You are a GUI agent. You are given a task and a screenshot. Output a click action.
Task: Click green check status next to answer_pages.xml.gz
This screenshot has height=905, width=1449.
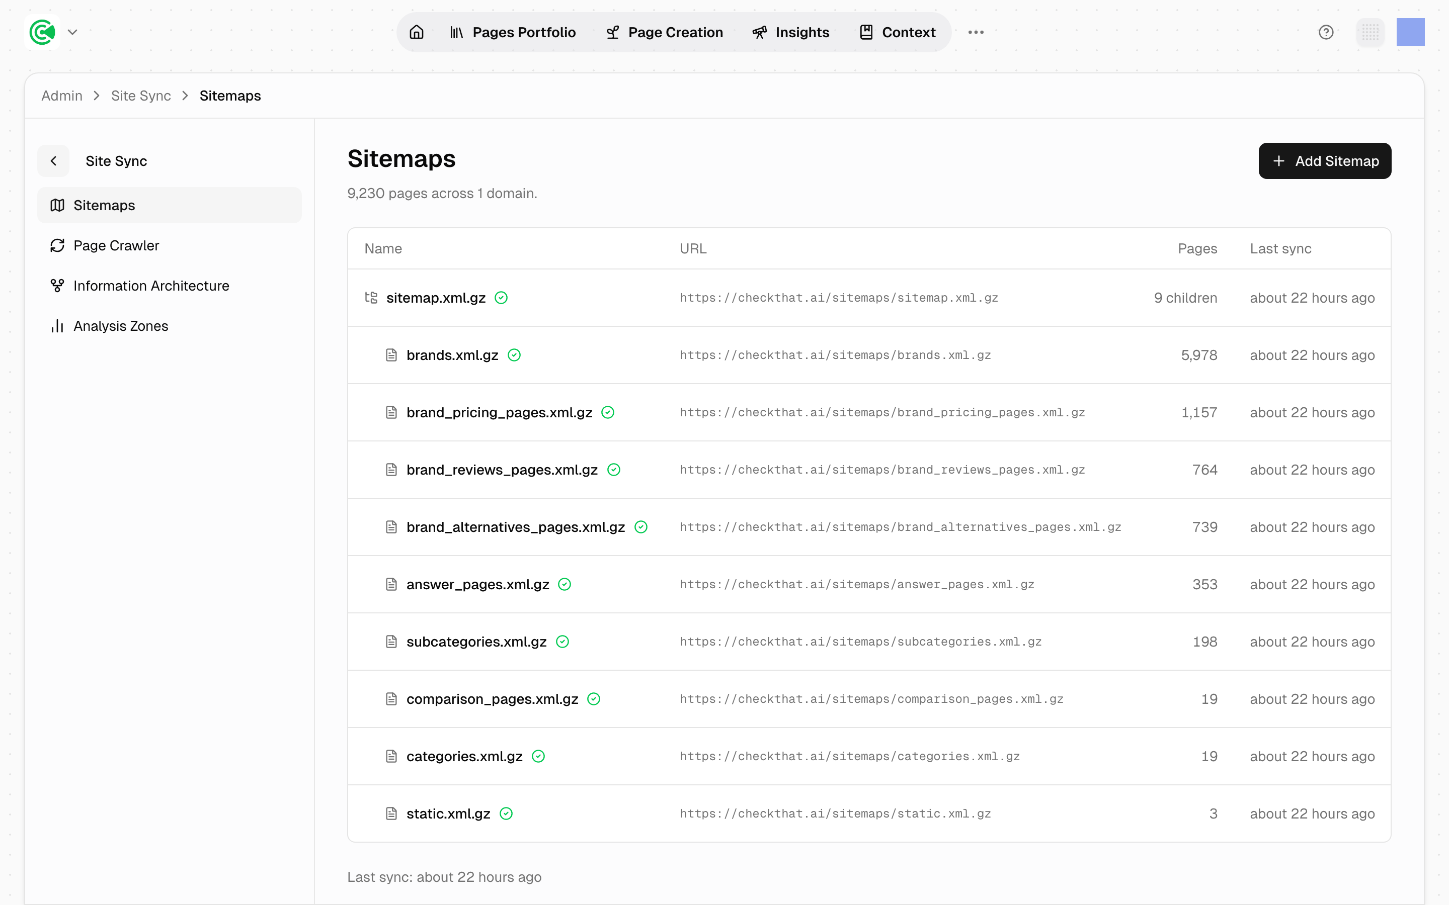point(565,584)
